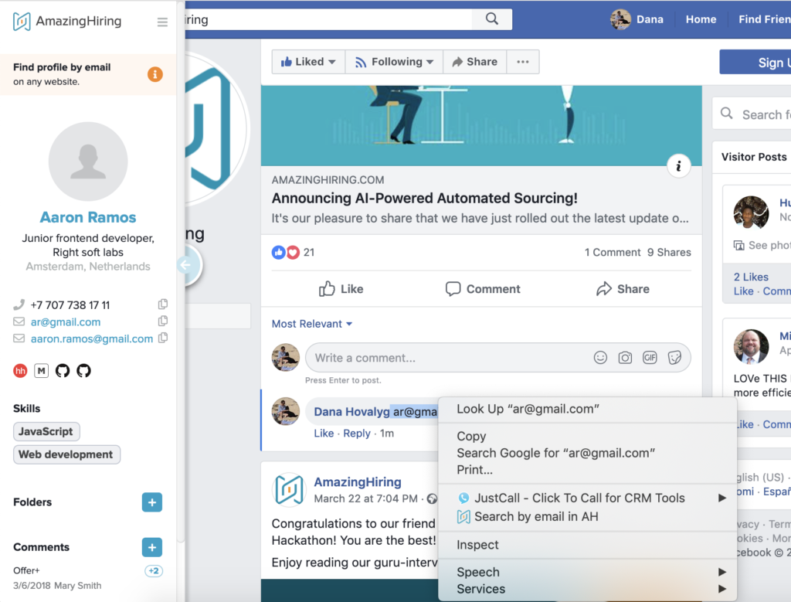The image size is (791, 602).
Task: Insert a sticker in the comment
Action: click(674, 358)
